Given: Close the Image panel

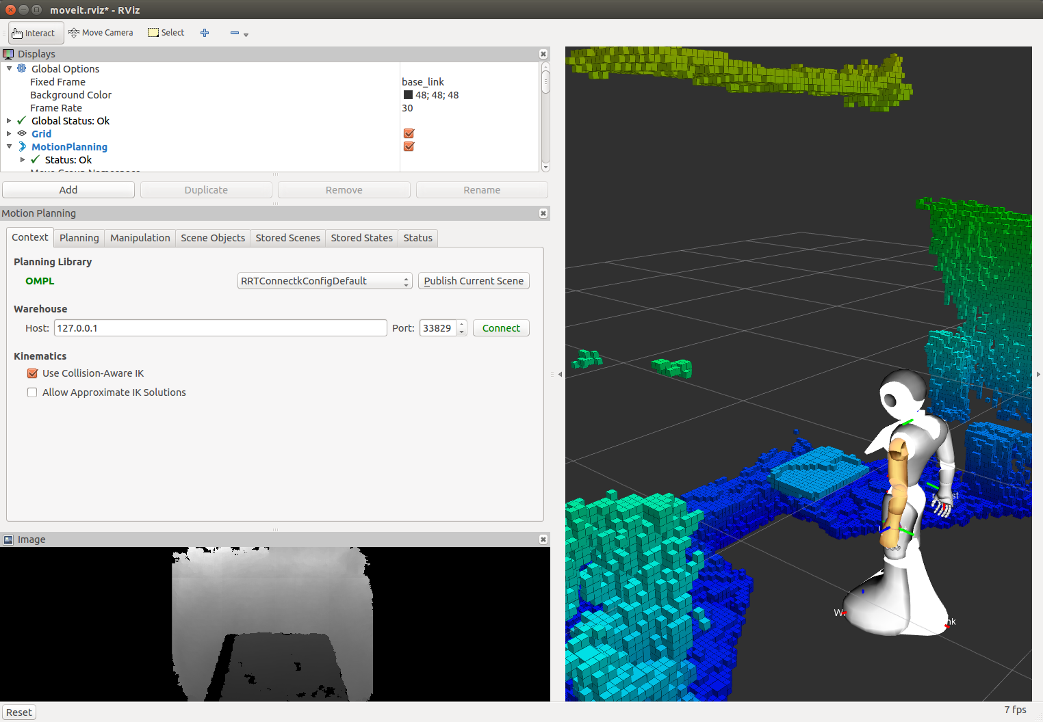Looking at the screenshot, I should (543, 539).
